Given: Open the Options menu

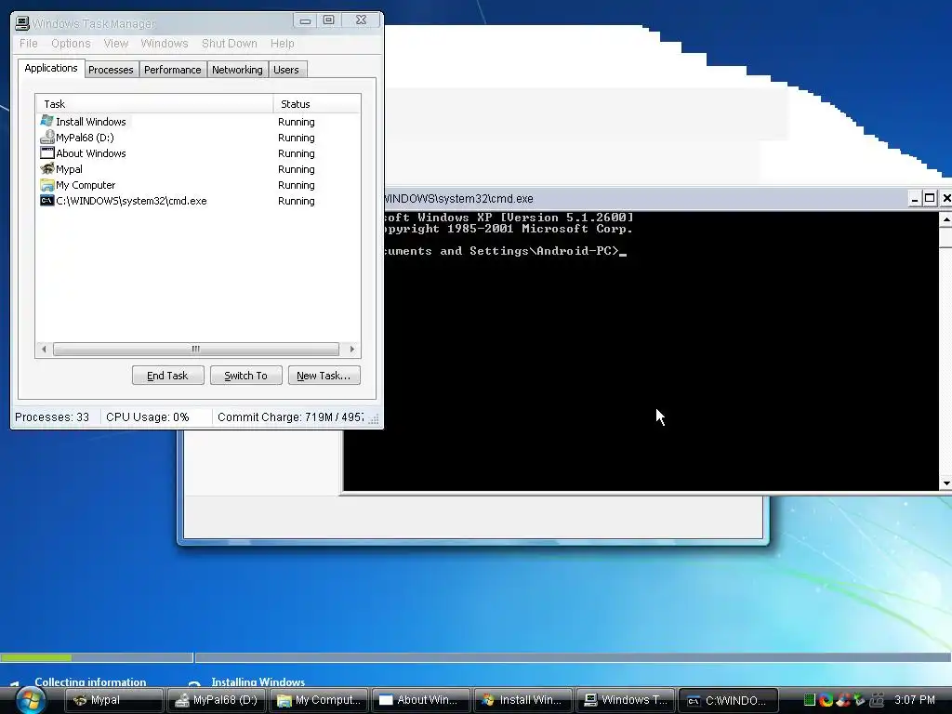Looking at the screenshot, I should [71, 44].
